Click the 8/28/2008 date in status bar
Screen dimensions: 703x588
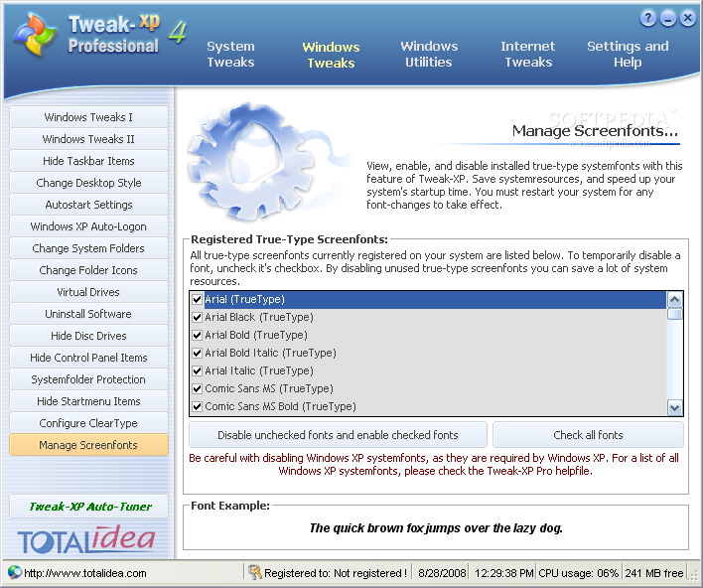[442, 573]
